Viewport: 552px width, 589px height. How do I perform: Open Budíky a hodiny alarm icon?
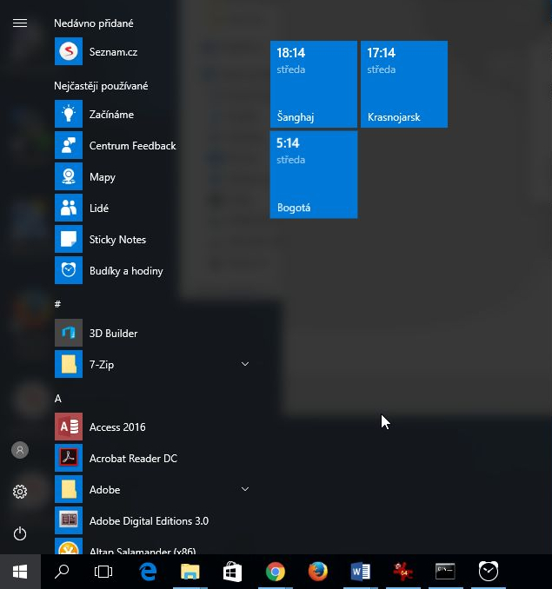(69, 270)
